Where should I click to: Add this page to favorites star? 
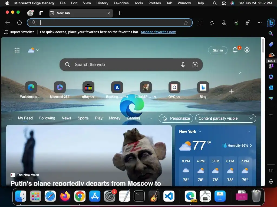[186, 23]
